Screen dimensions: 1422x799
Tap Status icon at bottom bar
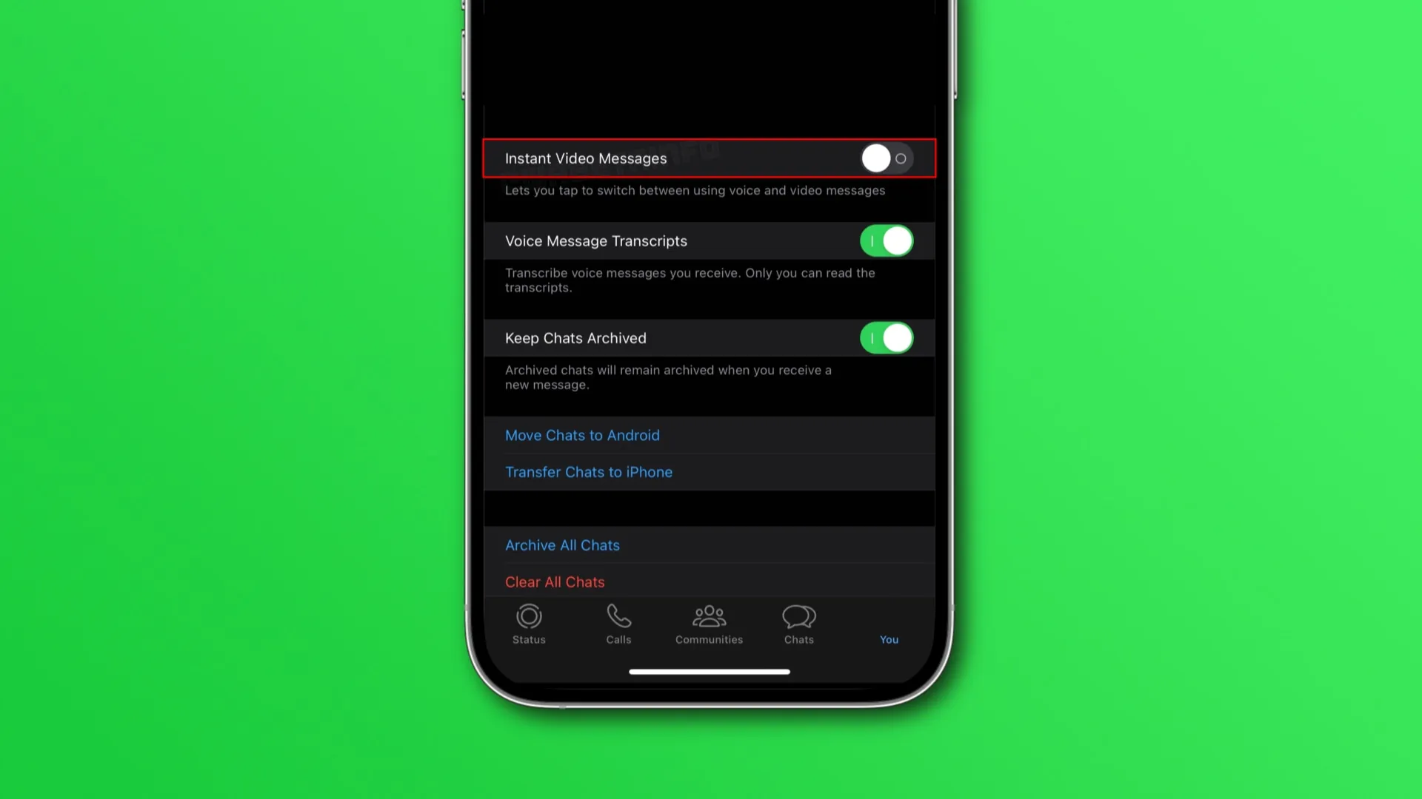[x=528, y=624]
